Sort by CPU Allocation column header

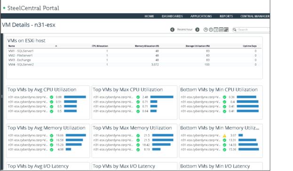100,46
